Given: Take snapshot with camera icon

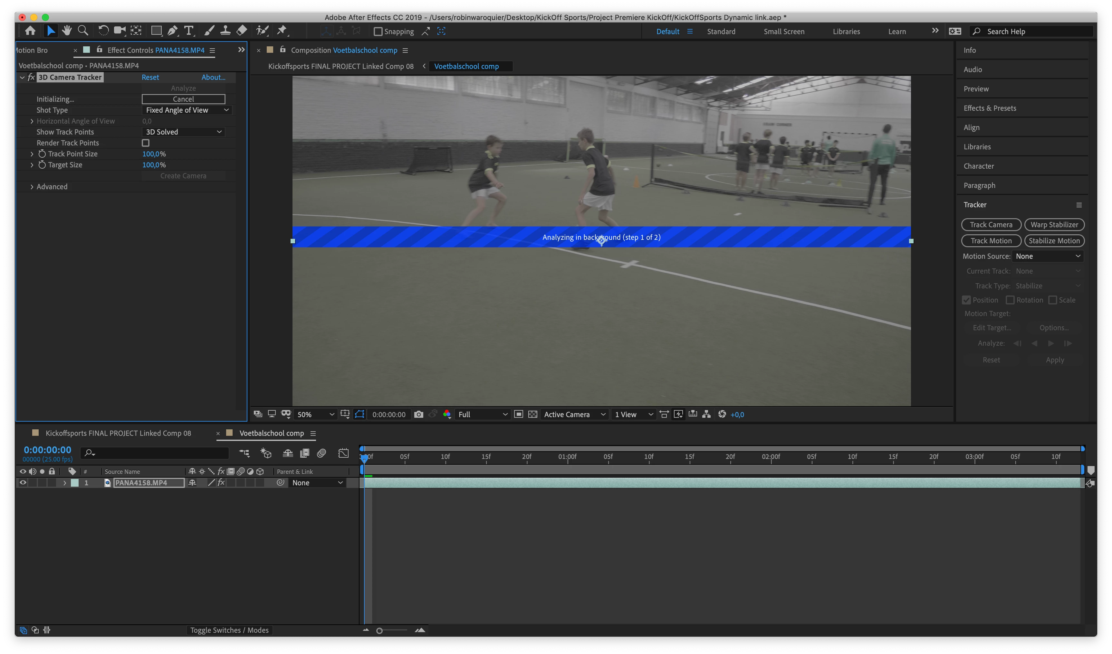Looking at the screenshot, I should 419,414.
